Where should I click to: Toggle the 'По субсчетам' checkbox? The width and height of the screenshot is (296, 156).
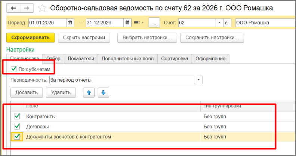(x=14, y=69)
